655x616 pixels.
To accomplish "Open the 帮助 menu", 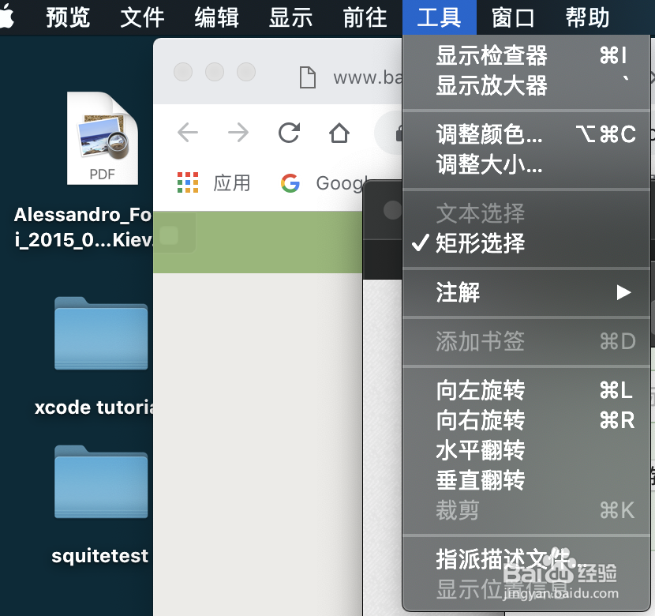I will click(588, 18).
